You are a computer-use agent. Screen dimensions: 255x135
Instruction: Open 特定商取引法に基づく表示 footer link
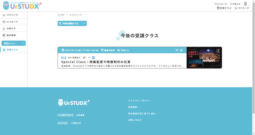click(142, 114)
